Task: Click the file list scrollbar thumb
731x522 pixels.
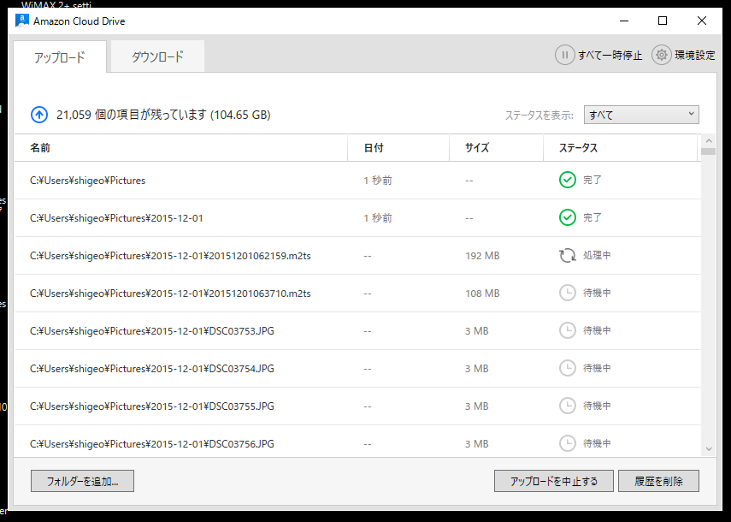Action: coord(709,151)
